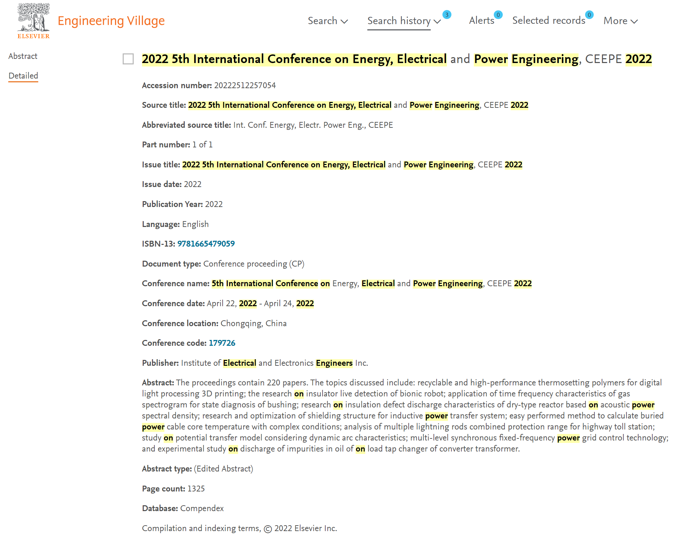
Task: Select the record checkbox beside the title
Action: (128, 59)
